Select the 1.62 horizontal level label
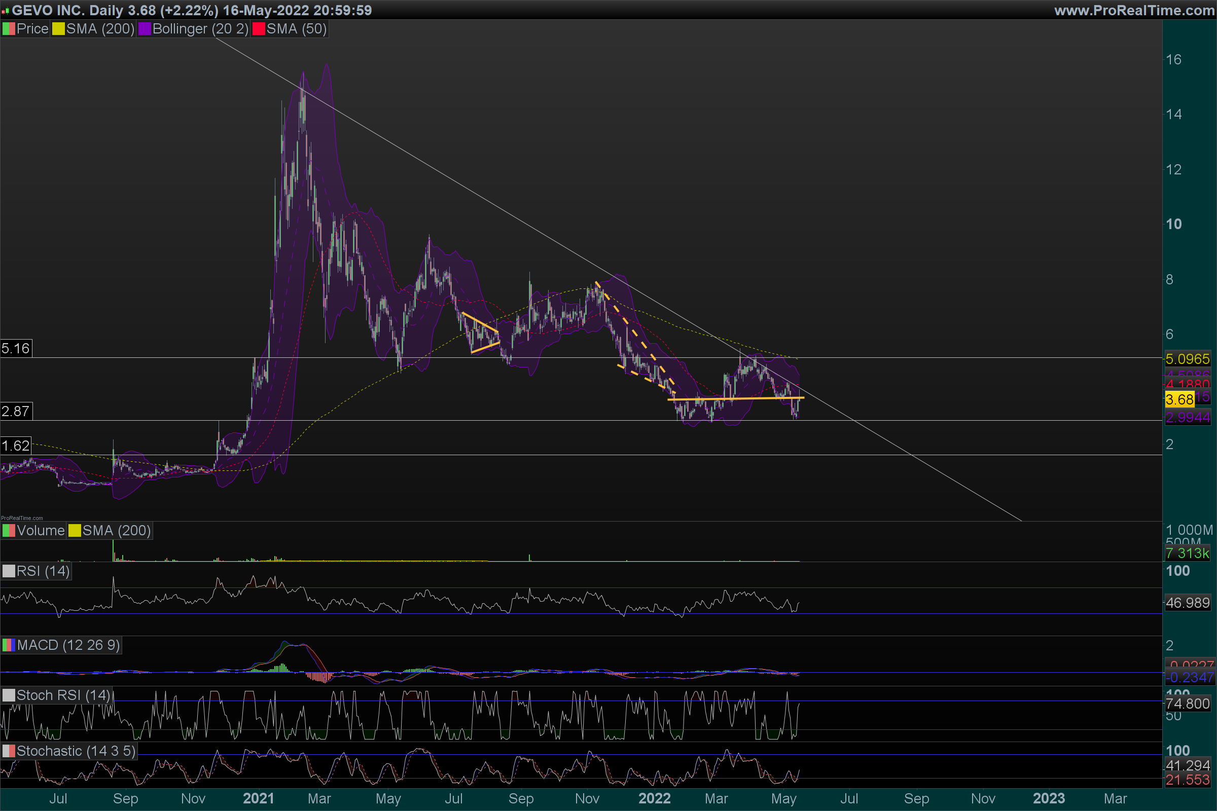The image size is (1217, 811). pos(16,446)
